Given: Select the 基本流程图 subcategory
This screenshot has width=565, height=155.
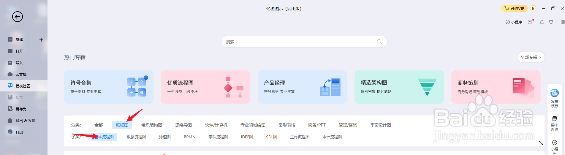Looking at the screenshot, I should click(x=104, y=137).
